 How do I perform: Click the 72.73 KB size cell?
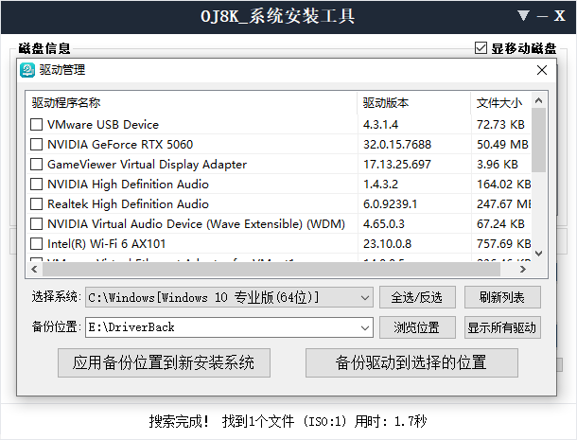[x=500, y=125]
